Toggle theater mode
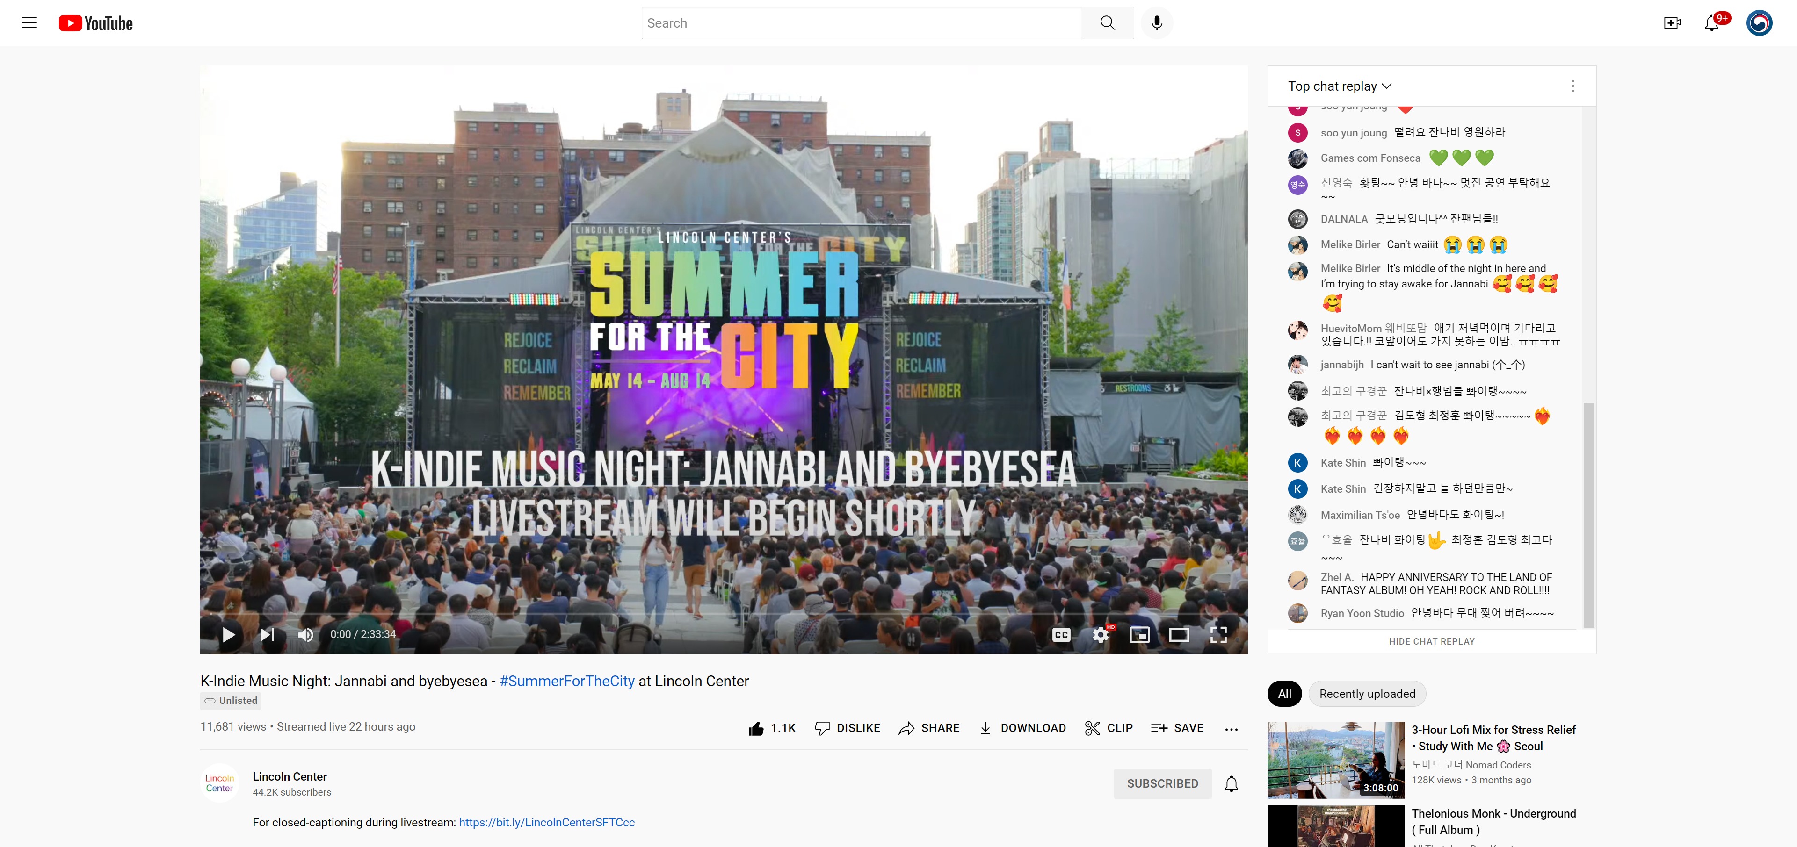1797x847 pixels. pyautogui.click(x=1179, y=634)
